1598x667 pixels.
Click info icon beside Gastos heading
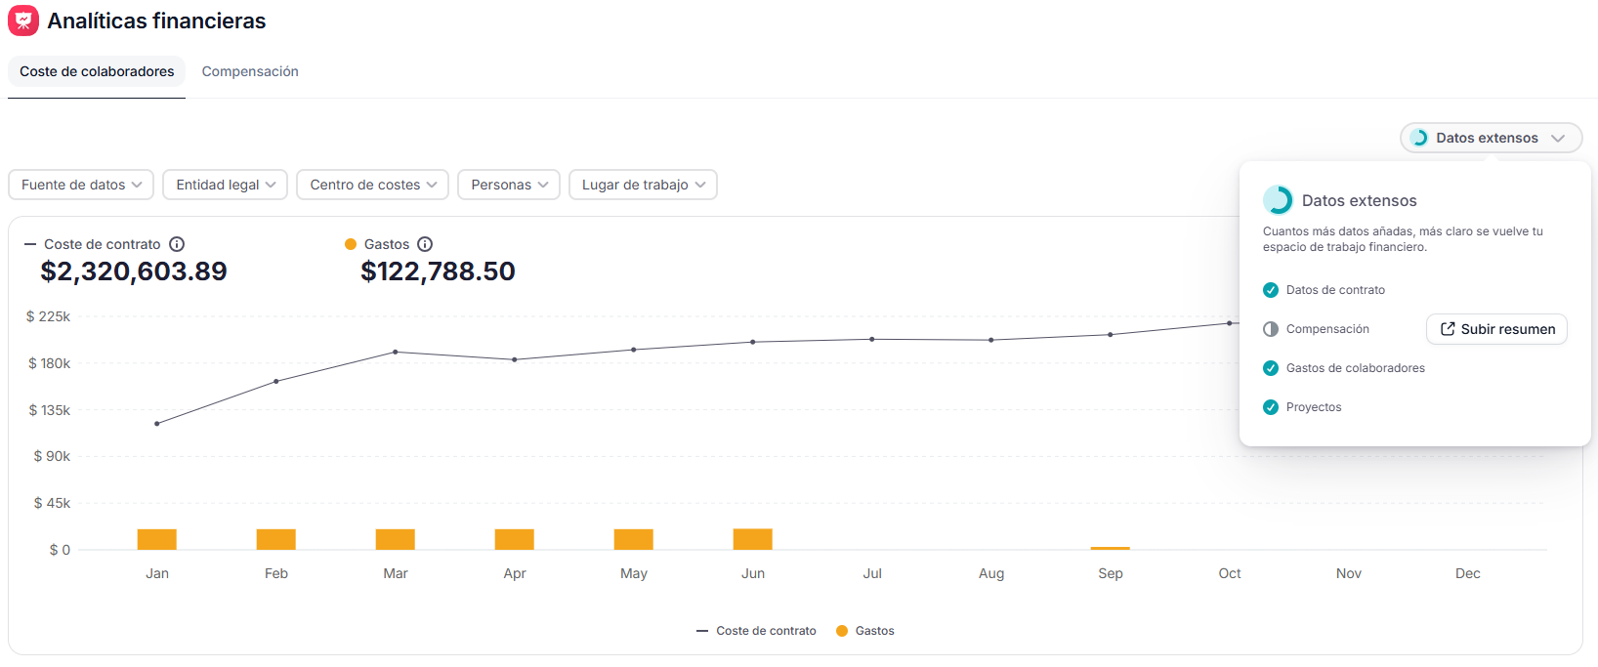(425, 244)
